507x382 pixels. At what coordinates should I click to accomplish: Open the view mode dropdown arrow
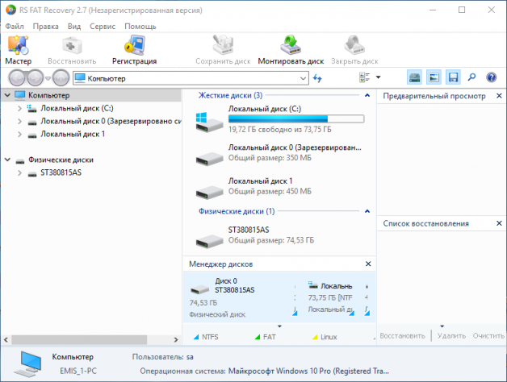[378, 77]
